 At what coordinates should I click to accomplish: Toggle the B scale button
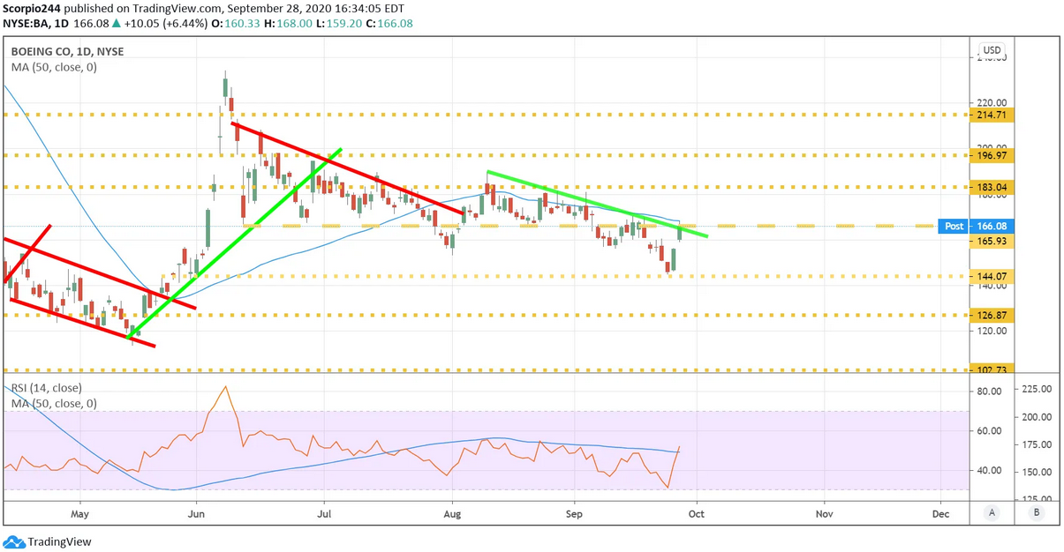[x=1038, y=512]
